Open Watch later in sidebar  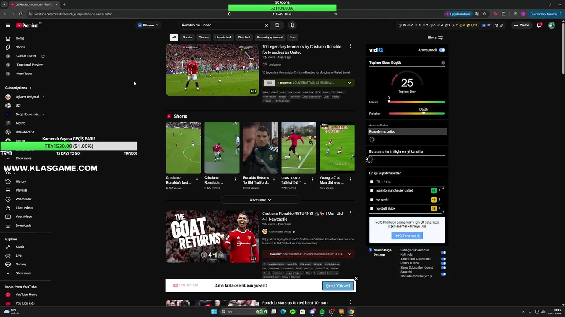(x=23, y=199)
